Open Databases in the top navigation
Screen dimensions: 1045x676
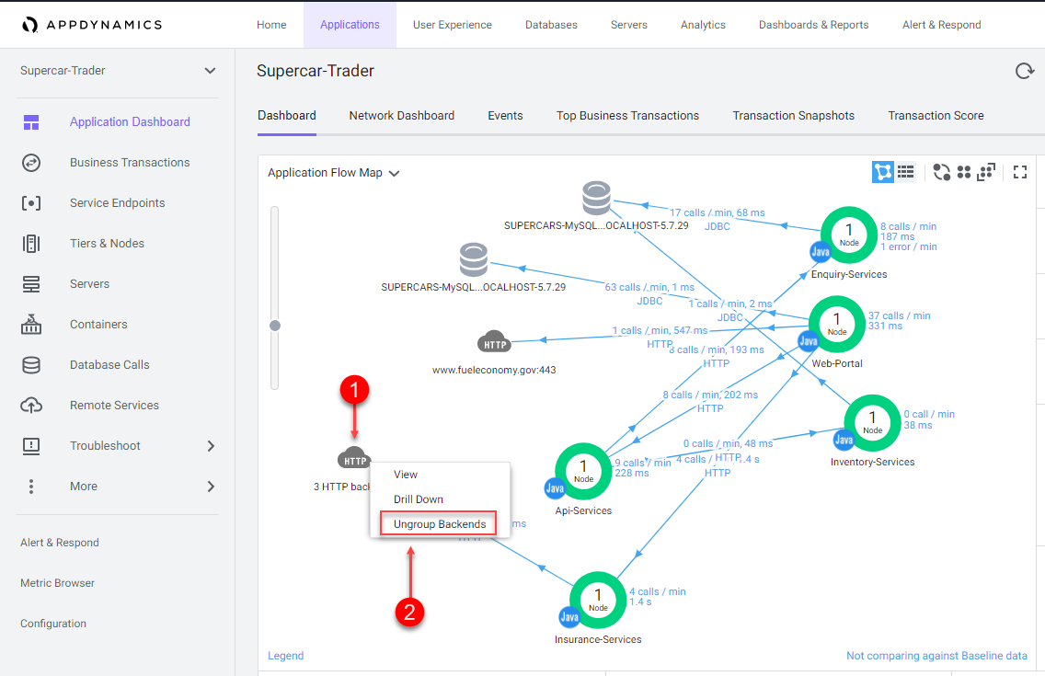(551, 25)
